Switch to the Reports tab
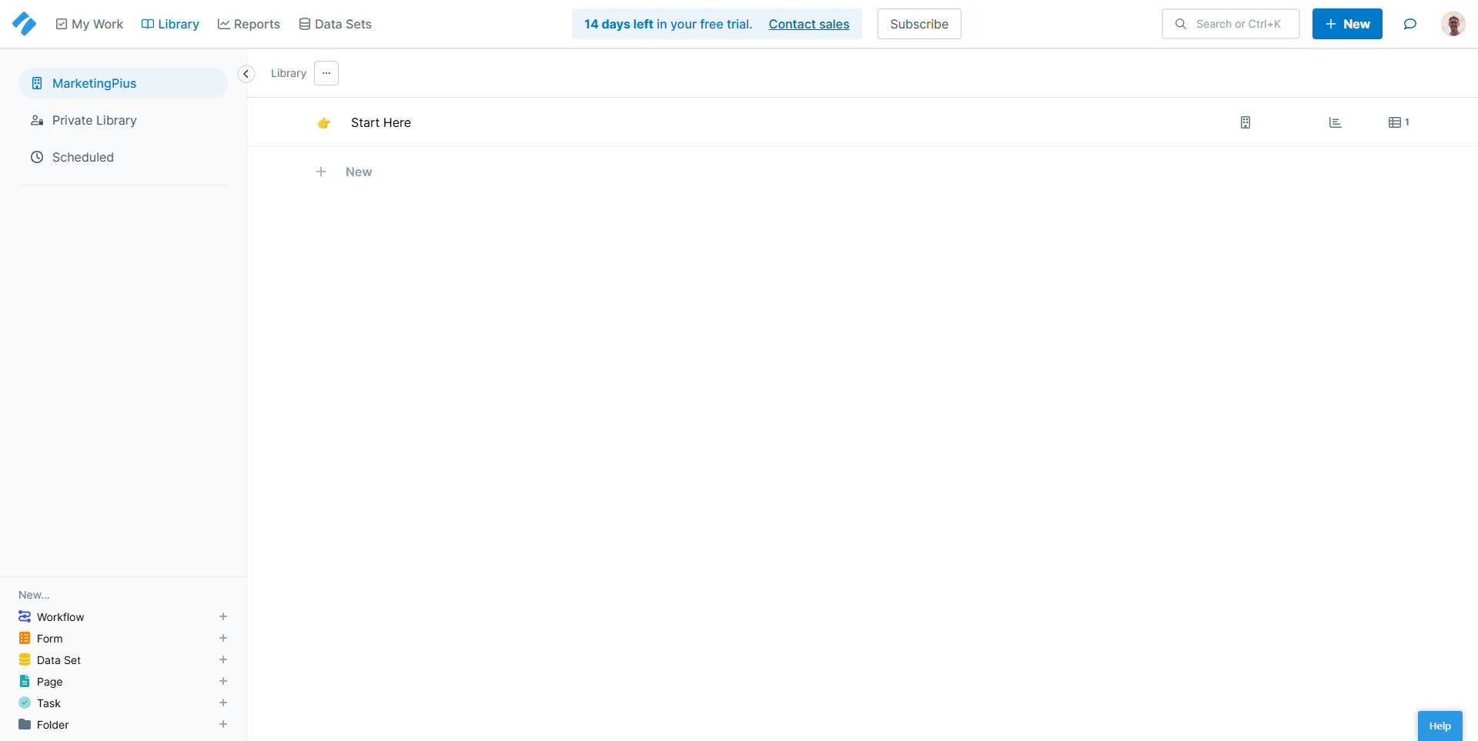Screen dimensions: 1478x741 pos(249,24)
